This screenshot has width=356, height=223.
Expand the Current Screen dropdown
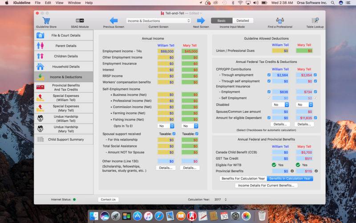click(158, 21)
